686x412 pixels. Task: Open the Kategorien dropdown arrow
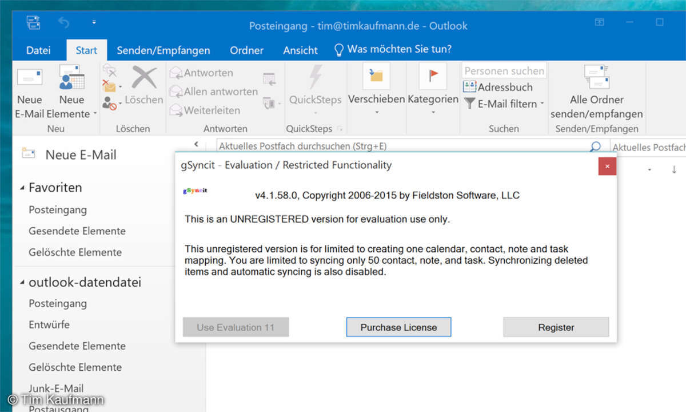[433, 113]
